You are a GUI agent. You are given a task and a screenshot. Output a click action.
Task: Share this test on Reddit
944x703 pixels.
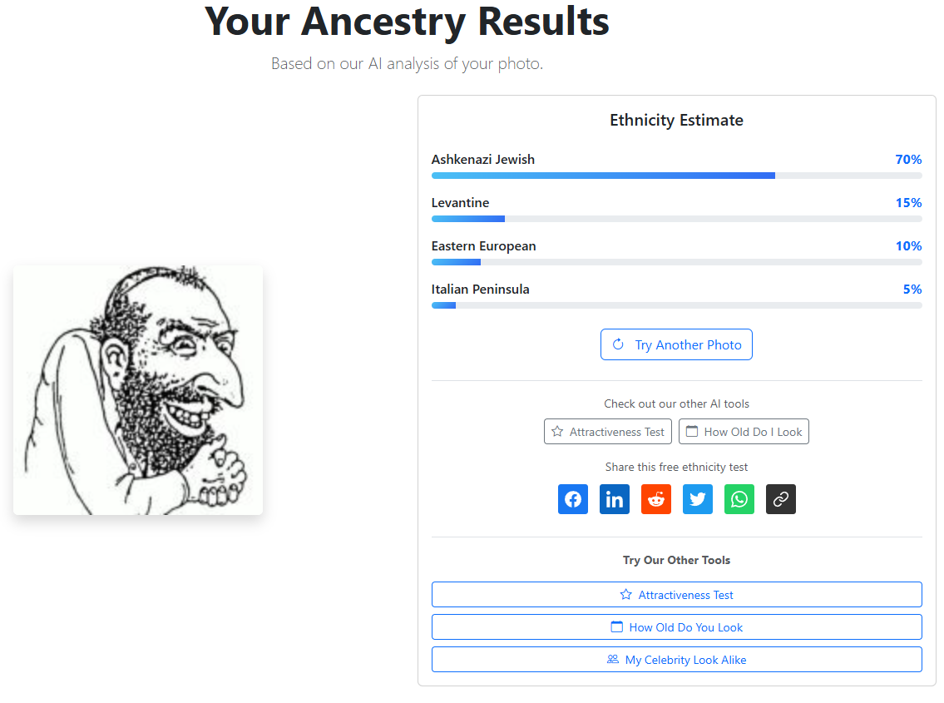[x=656, y=499]
